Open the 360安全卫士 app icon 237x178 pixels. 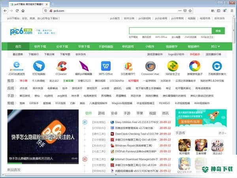click(173, 66)
